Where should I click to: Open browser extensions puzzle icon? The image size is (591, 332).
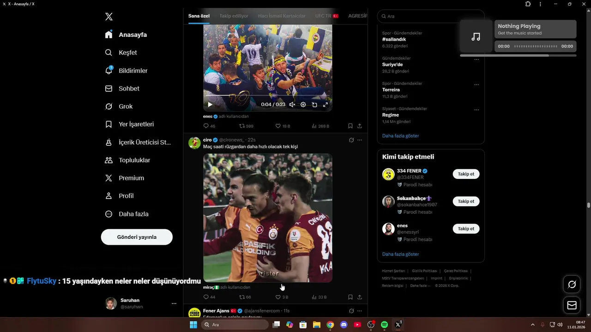[528, 4]
